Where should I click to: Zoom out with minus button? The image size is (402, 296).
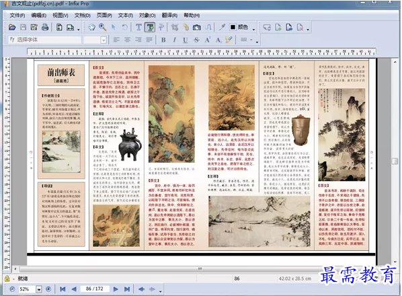point(12,289)
